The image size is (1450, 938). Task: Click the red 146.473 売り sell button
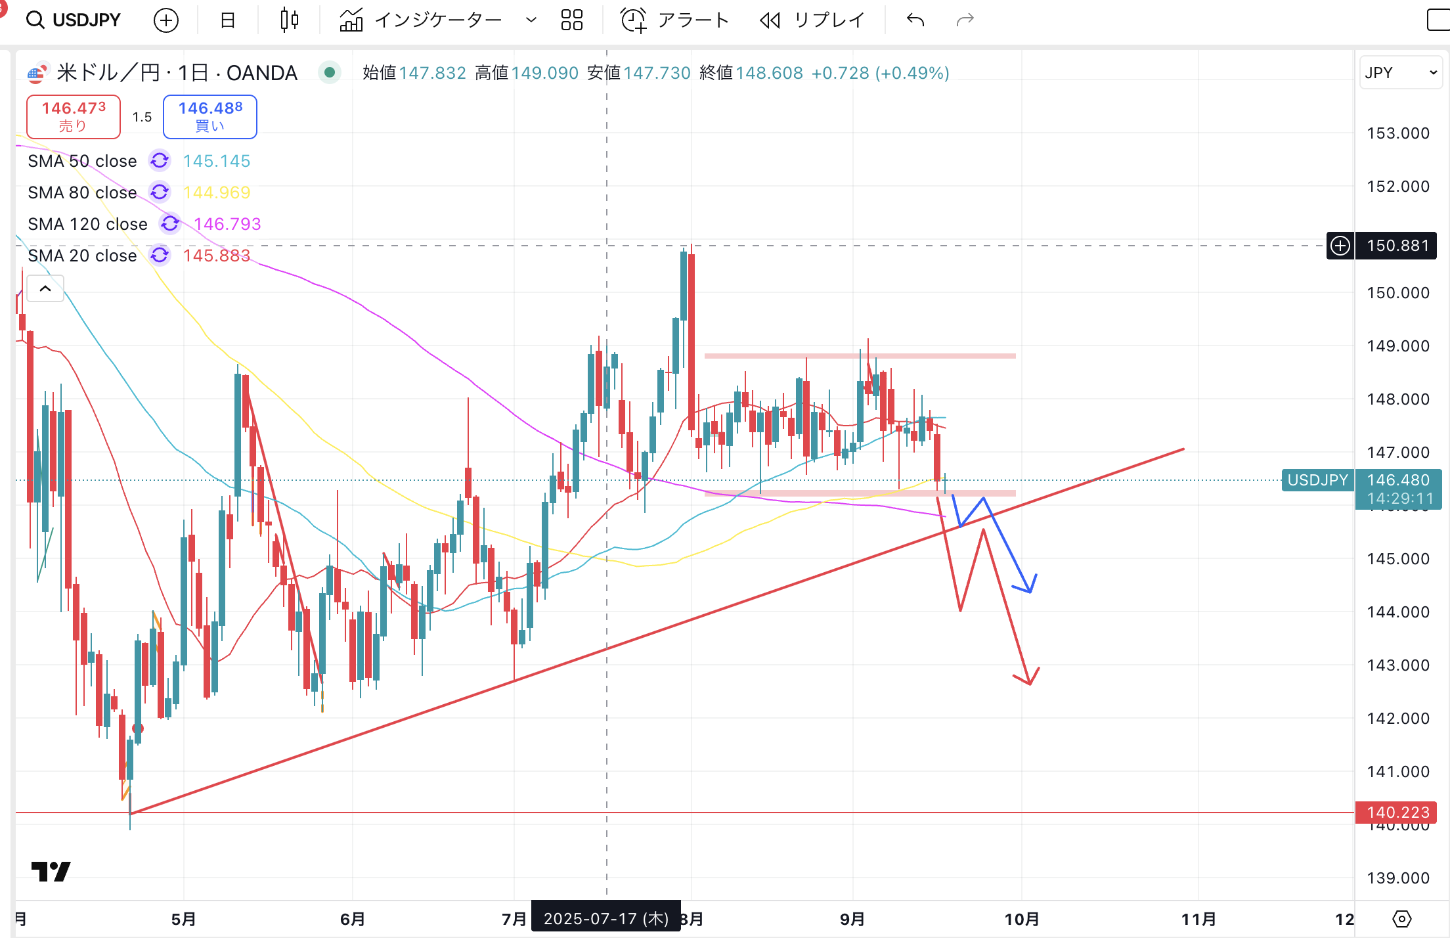[74, 117]
